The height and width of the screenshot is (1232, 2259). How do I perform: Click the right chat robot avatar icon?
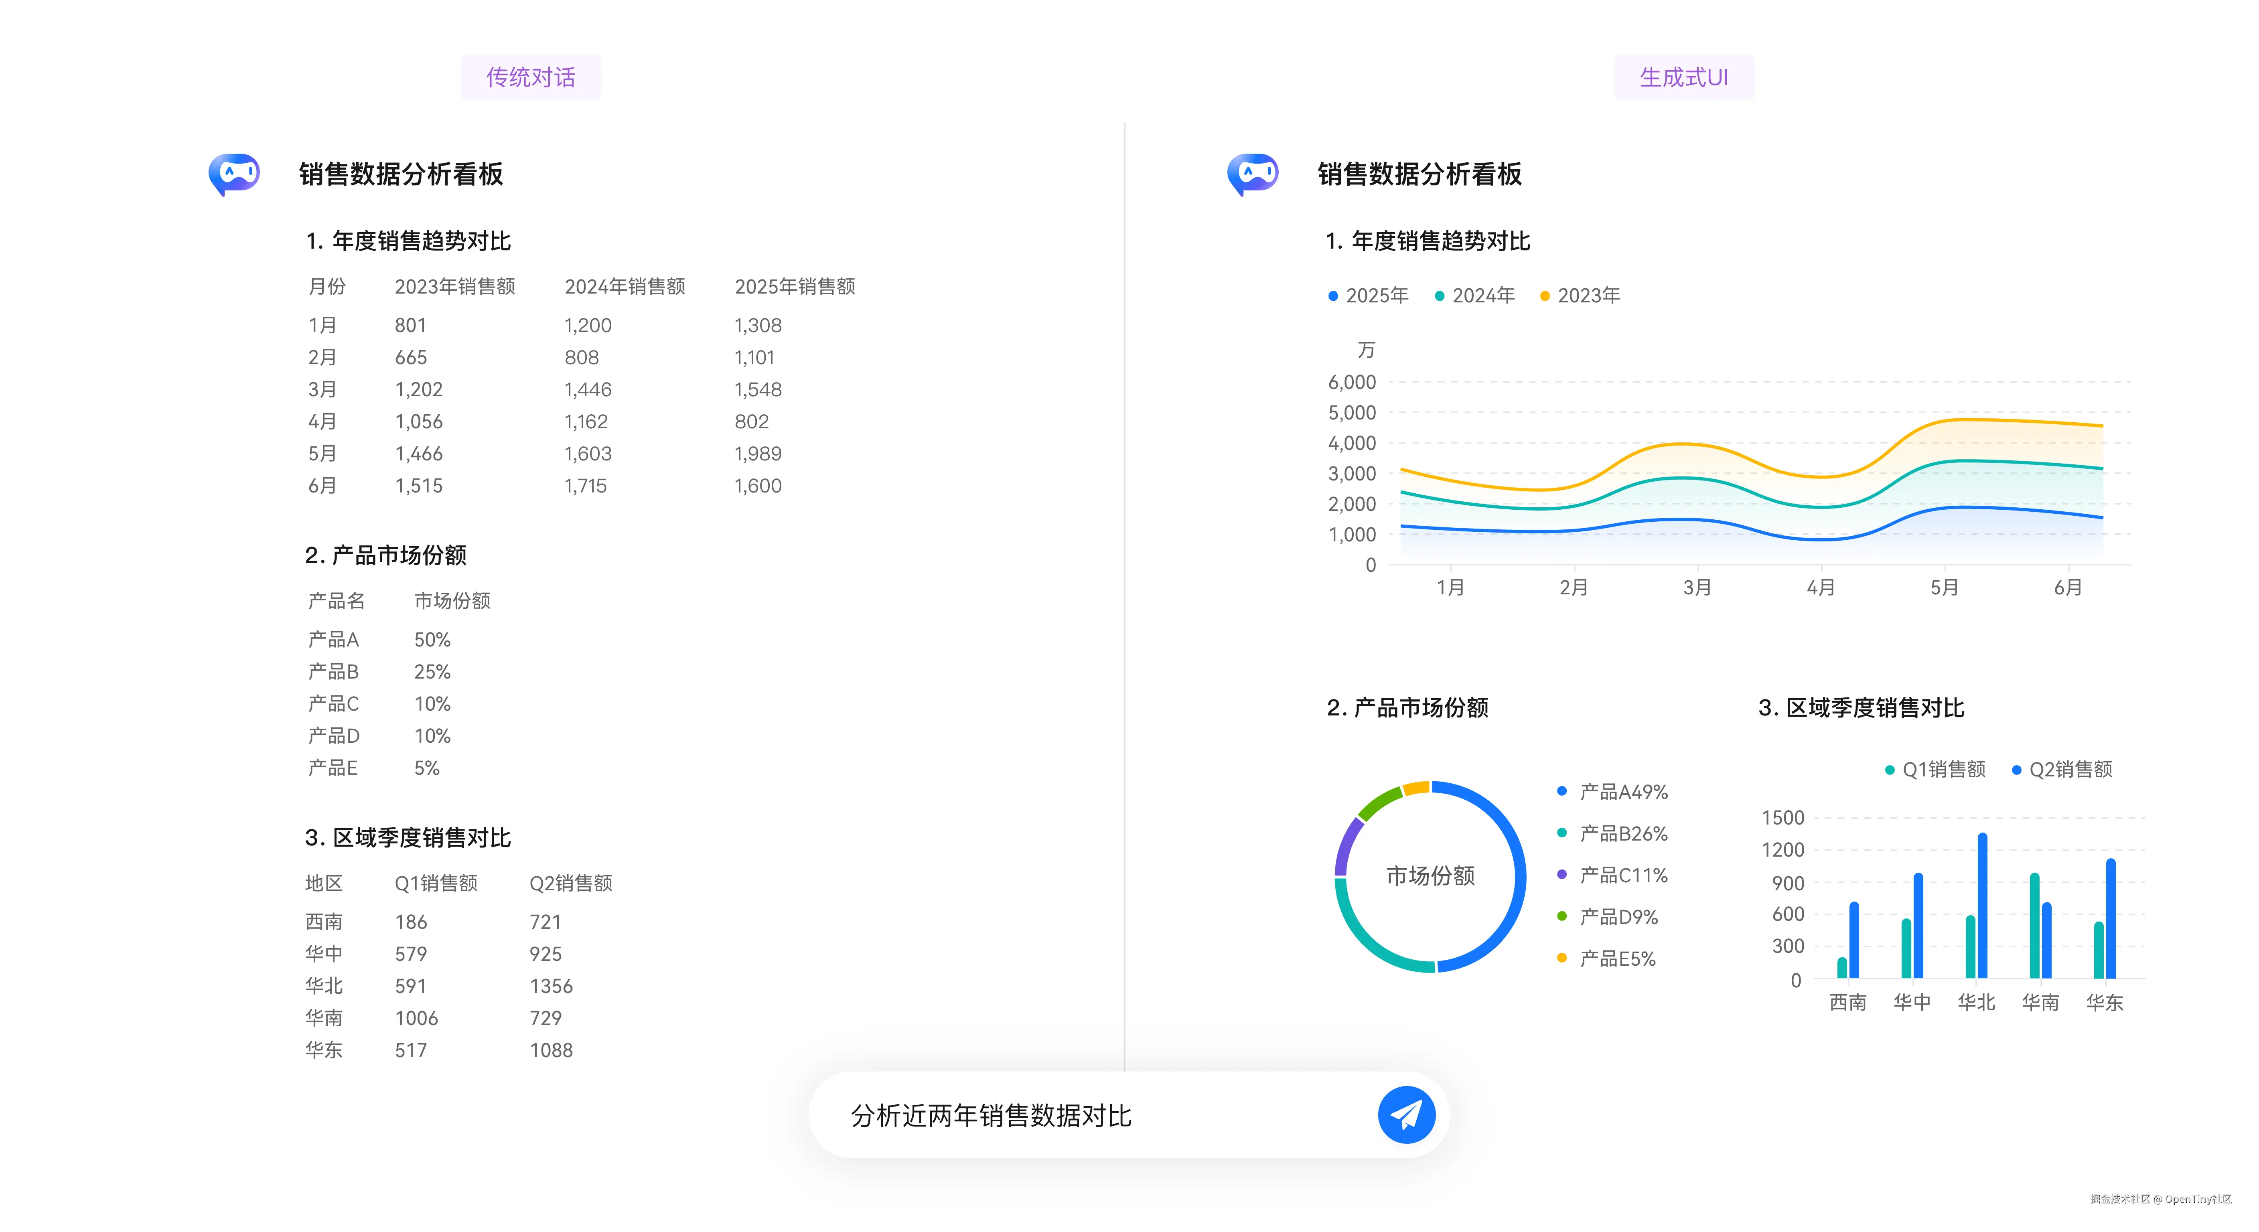(1252, 174)
